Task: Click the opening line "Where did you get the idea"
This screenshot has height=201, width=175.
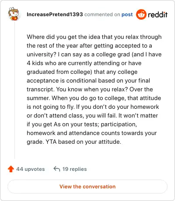Action: pyautogui.click(x=63, y=37)
